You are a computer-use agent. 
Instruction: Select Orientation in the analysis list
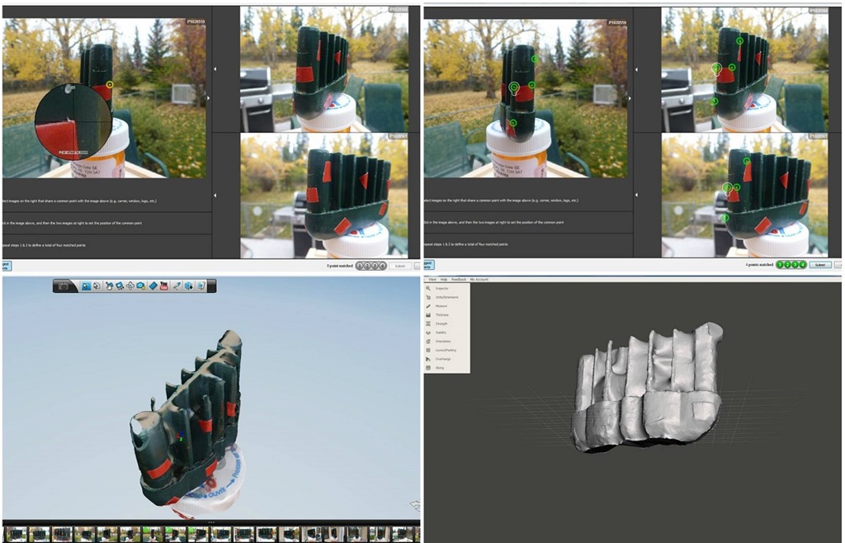coord(446,342)
